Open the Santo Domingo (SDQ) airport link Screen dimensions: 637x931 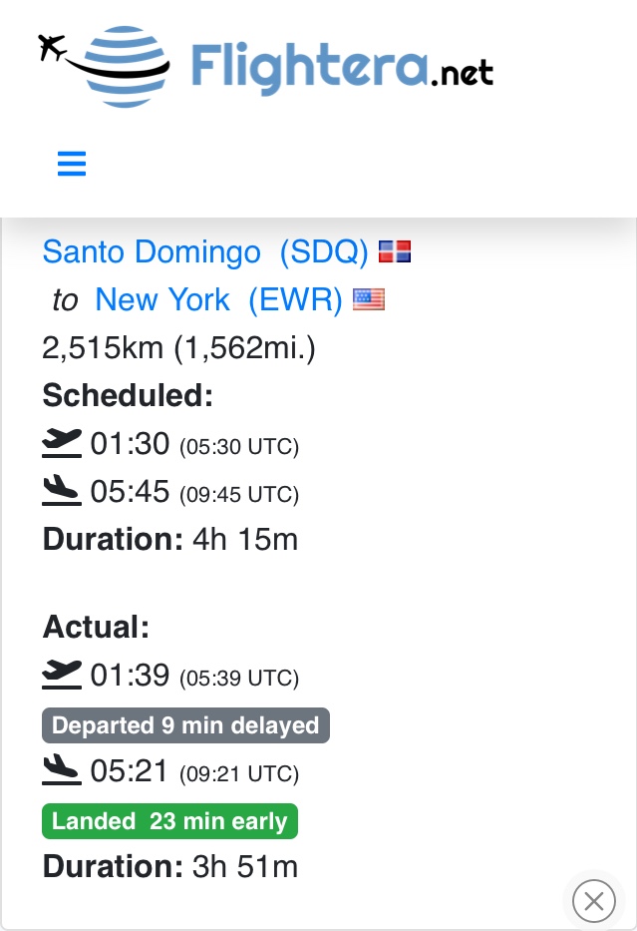pos(205,251)
